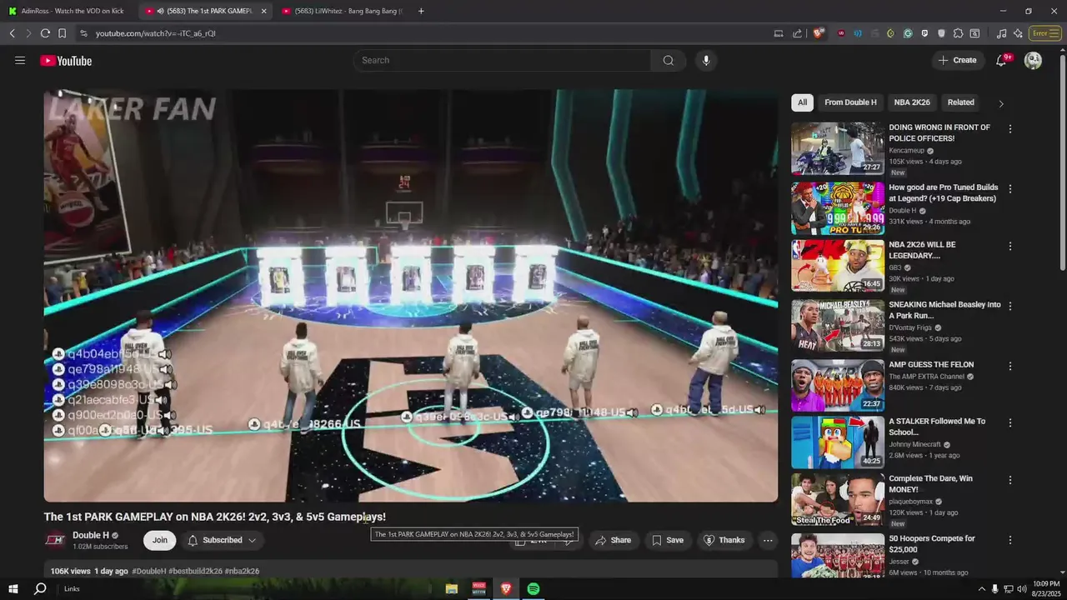Click the address bar URL
1067x600 pixels.
[156, 33]
